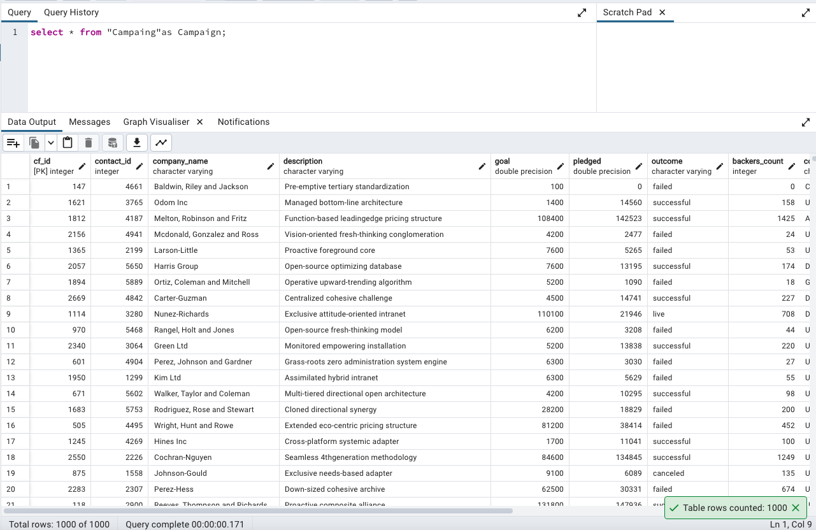This screenshot has height=530, width=816.
Task: Click outcome cell showing "canceled"
Action: tap(688, 473)
